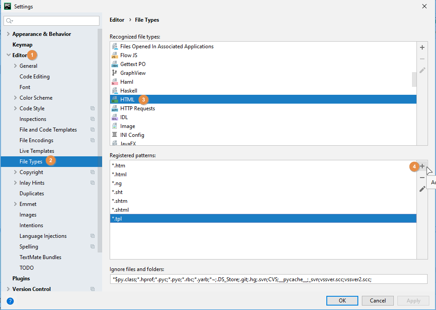Expand the Version Control section
Viewport: 436px width, 310px height.
(8, 289)
